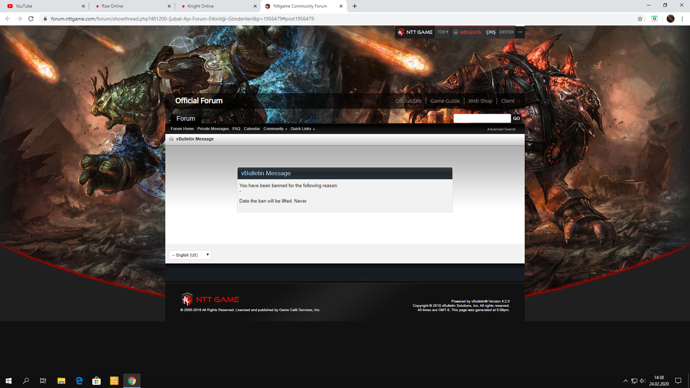Click the Forum Home menu item
Screen dimensions: 690x388
[x=182, y=128]
